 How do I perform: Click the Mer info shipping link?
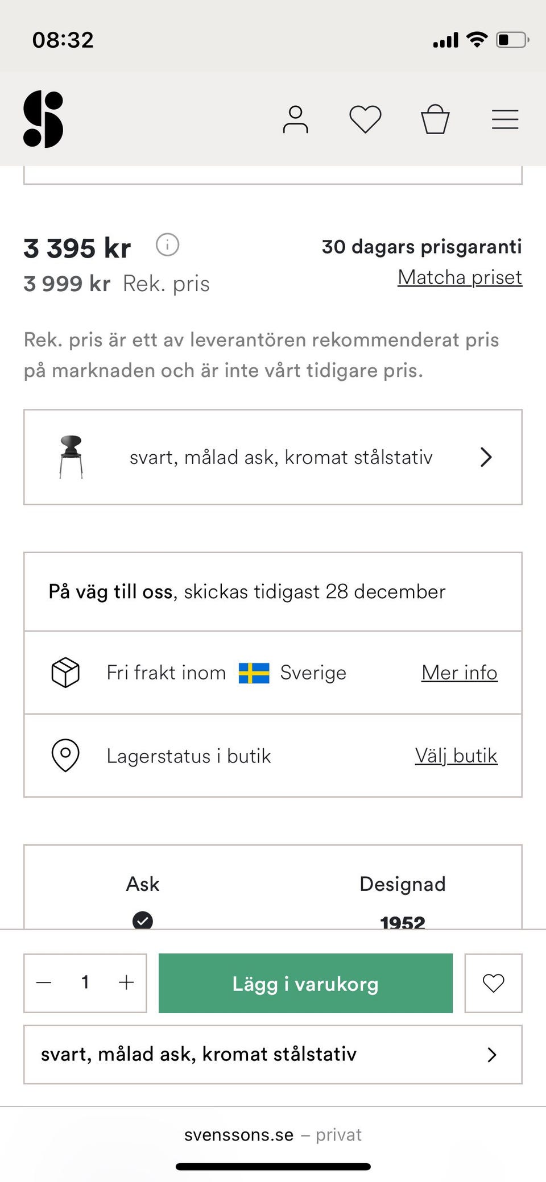click(x=459, y=673)
